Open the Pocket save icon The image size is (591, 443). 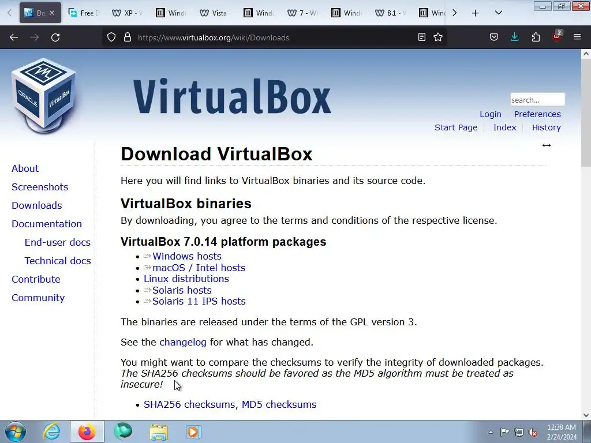[x=494, y=37]
